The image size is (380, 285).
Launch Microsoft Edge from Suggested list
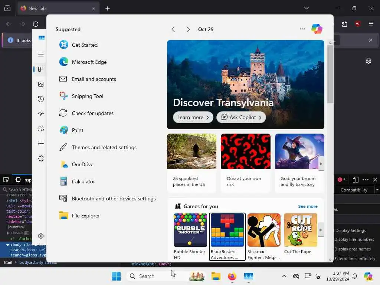click(83, 62)
